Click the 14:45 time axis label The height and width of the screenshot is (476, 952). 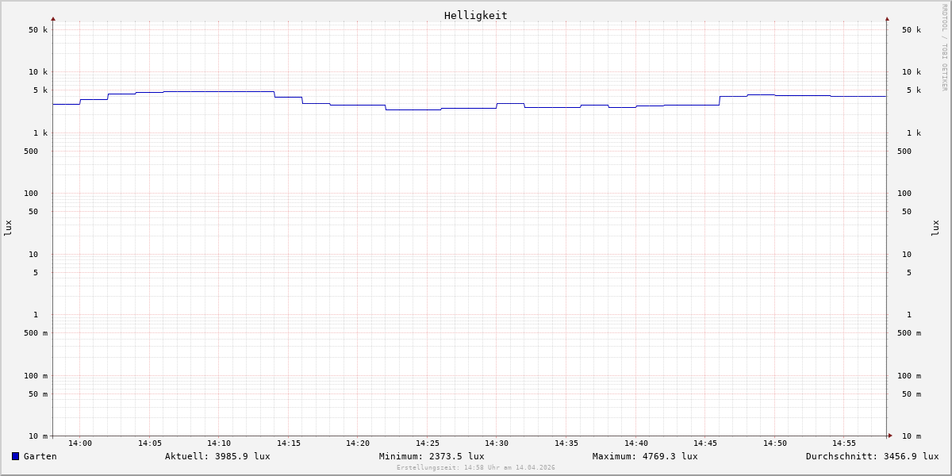click(705, 443)
